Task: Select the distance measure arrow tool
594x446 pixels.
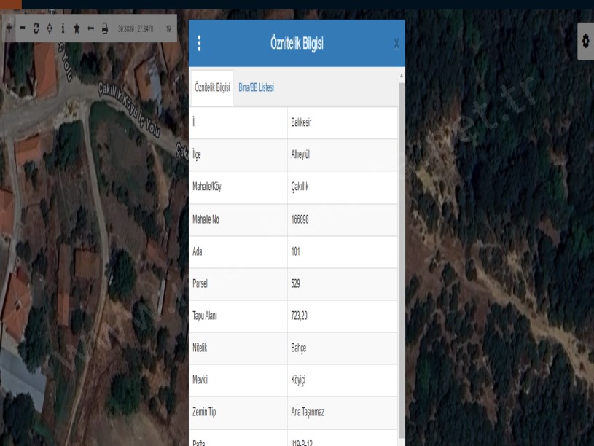Action: [x=91, y=29]
